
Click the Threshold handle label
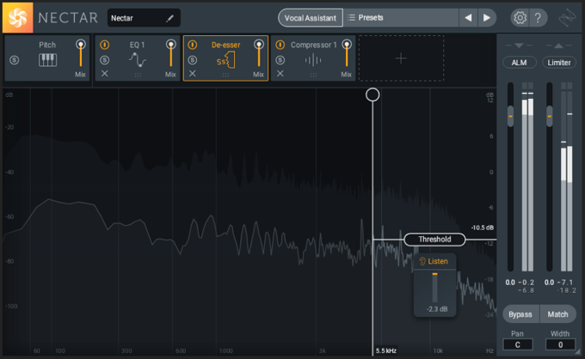[x=434, y=240]
